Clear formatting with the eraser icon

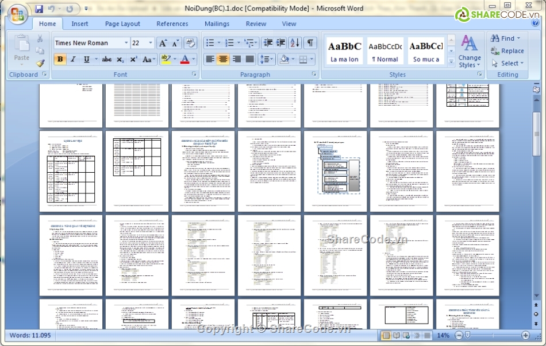click(x=190, y=43)
